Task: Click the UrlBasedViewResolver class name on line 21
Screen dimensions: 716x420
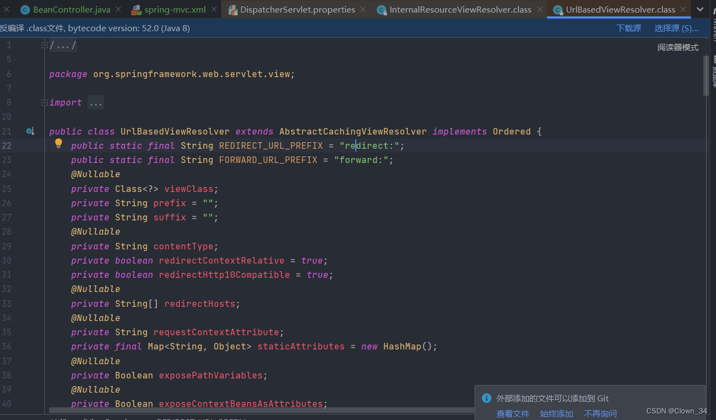Action: 175,131
